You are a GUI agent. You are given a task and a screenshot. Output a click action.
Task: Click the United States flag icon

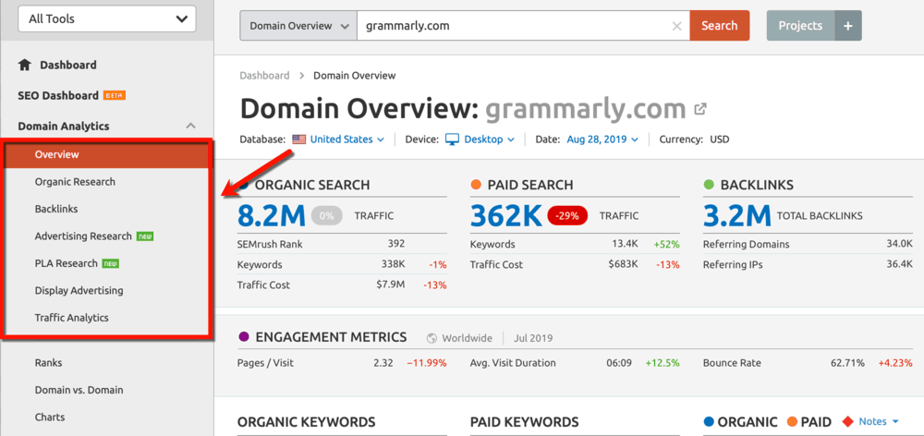pyautogui.click(x=298, y=139)
